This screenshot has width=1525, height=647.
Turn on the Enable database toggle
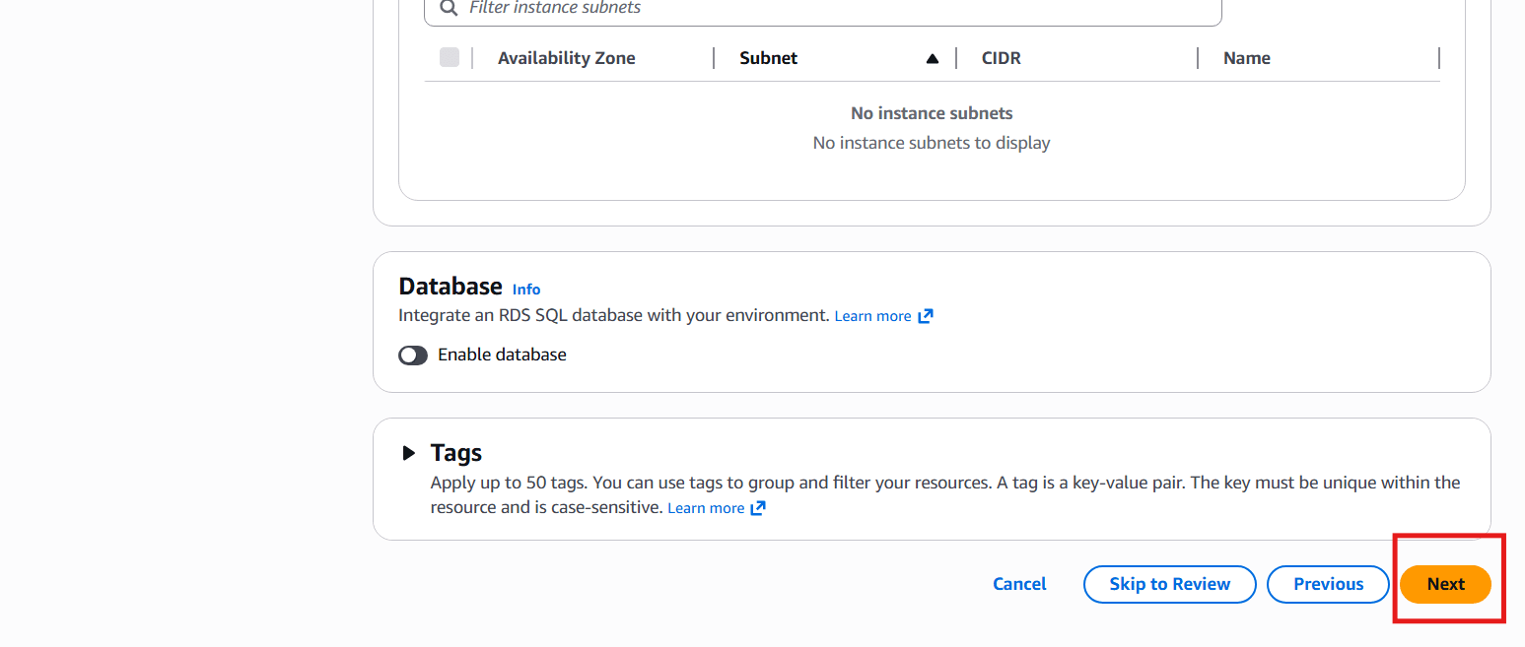click(x=413, y=355)
